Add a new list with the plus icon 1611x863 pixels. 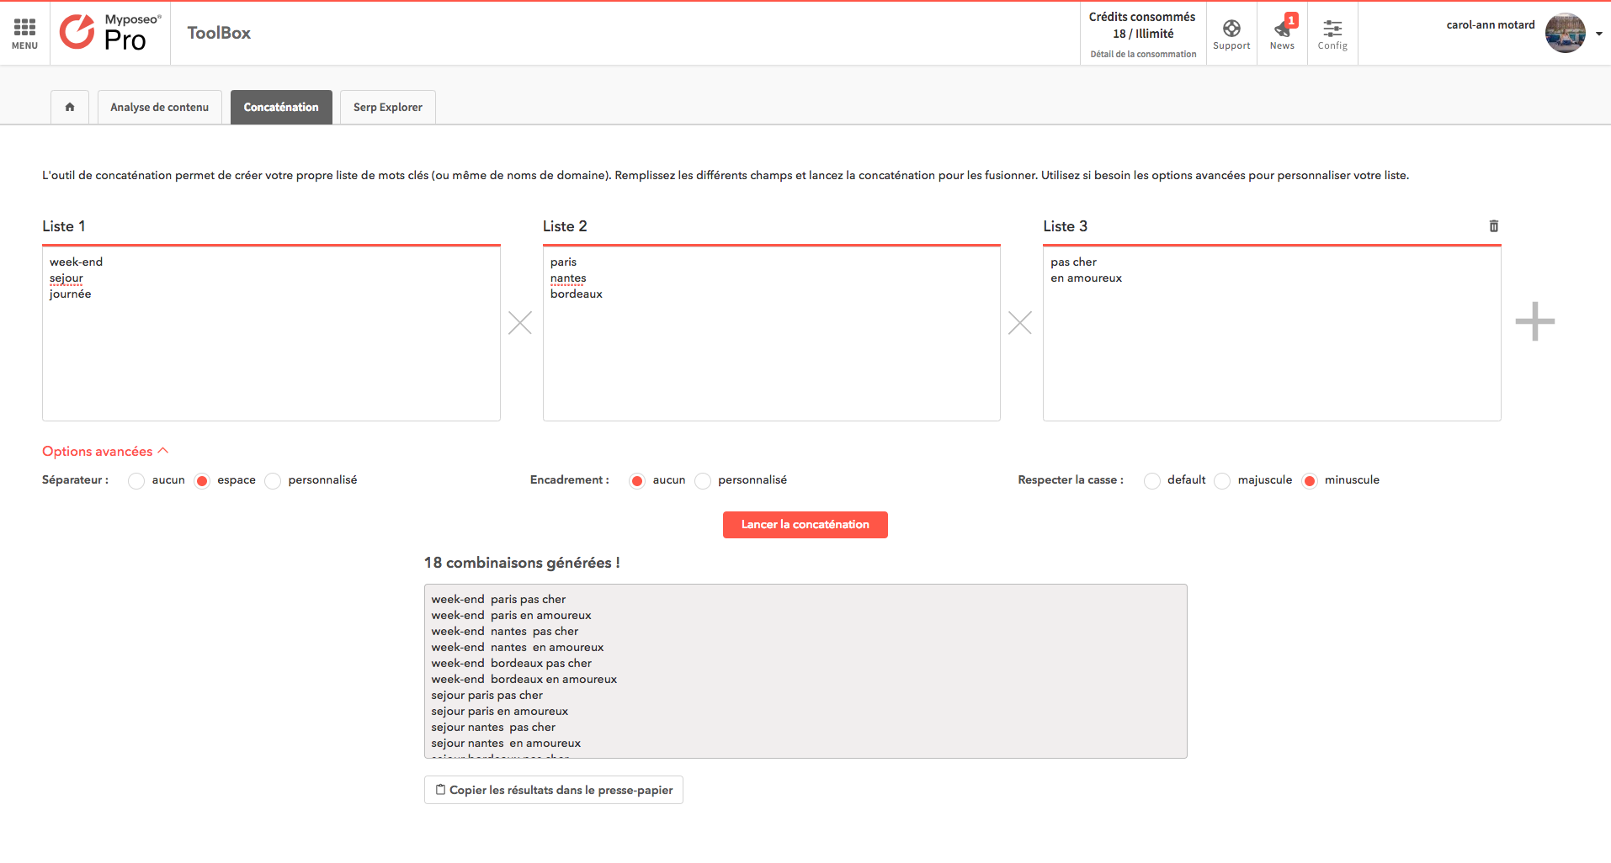coord(1536,322)
